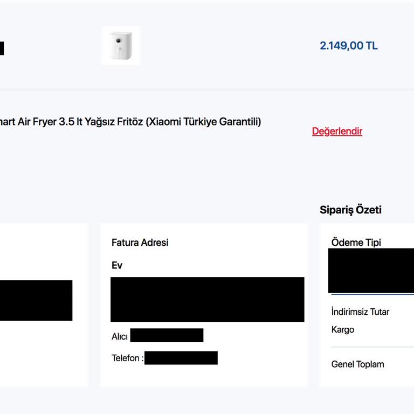Click the İndirimsiz Tutar row
This screenshot has width=414, height=414.
point(360,312)
